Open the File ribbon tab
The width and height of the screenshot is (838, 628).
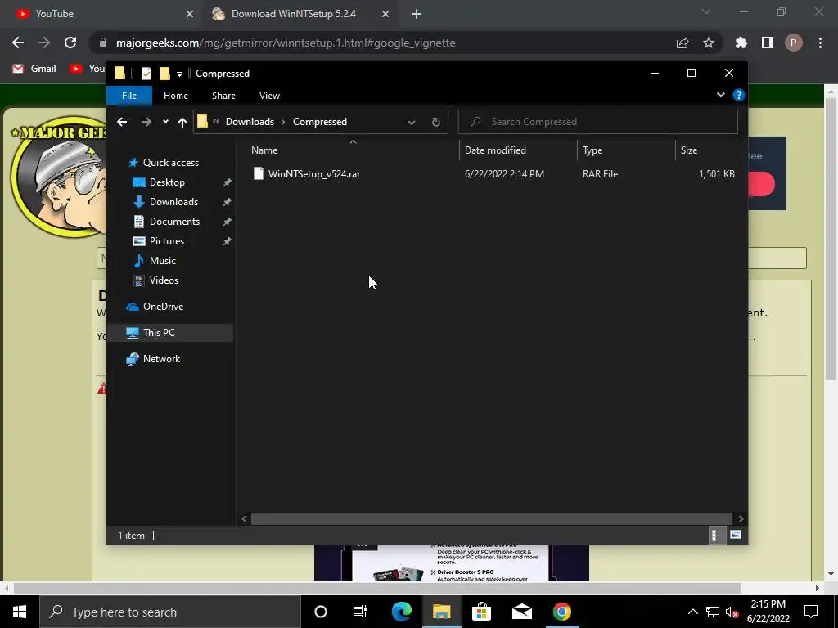coord(129,96)
